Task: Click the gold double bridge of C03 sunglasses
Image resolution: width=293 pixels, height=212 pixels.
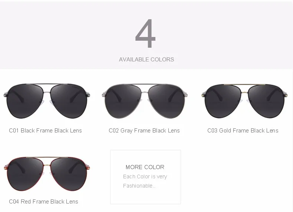Action: pos(244,85)
